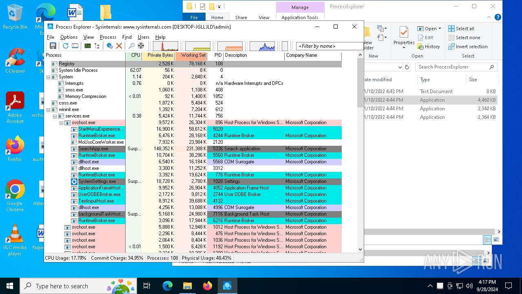Open the Options menu
The image size is (522, 294).
[69, 37]
